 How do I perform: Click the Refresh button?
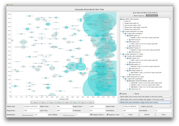147,114
